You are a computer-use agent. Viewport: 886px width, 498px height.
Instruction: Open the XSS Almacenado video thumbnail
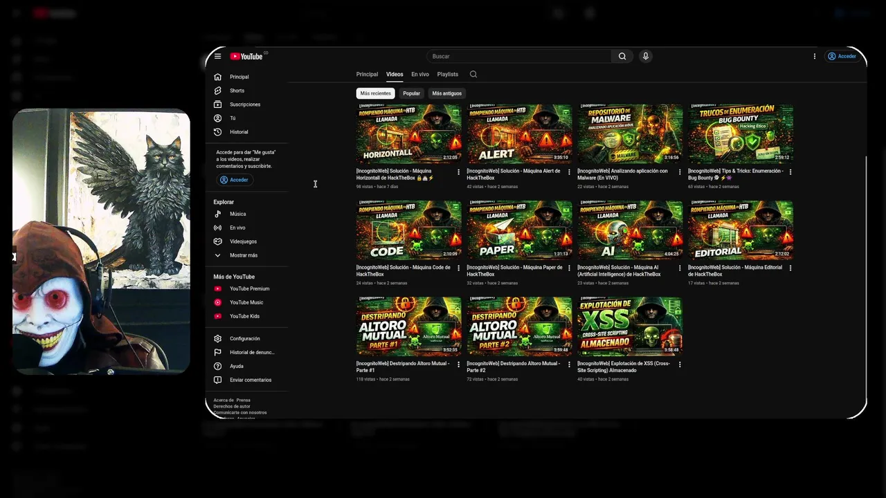tap(630, 326)
